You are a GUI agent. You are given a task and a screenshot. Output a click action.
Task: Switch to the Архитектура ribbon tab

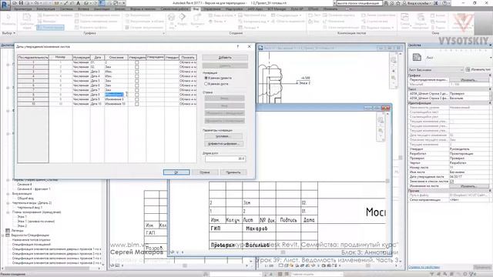(23, 9)
